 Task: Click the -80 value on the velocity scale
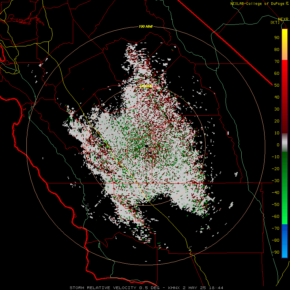click(275, 240)
